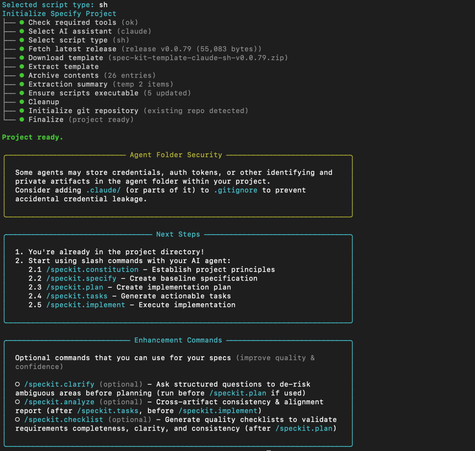Image resolution: width=475 pixels, height=451 pixels.
Task: Open the Agent Folder Security panel title
Action: [x=175, y=155]
